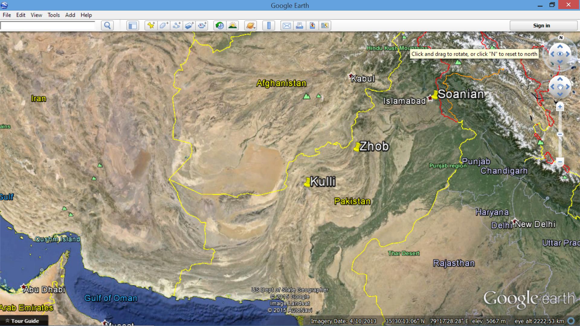Screen dimensions: 580x326
Task: Look up with the top compass arrow
Action: point(560,46)
